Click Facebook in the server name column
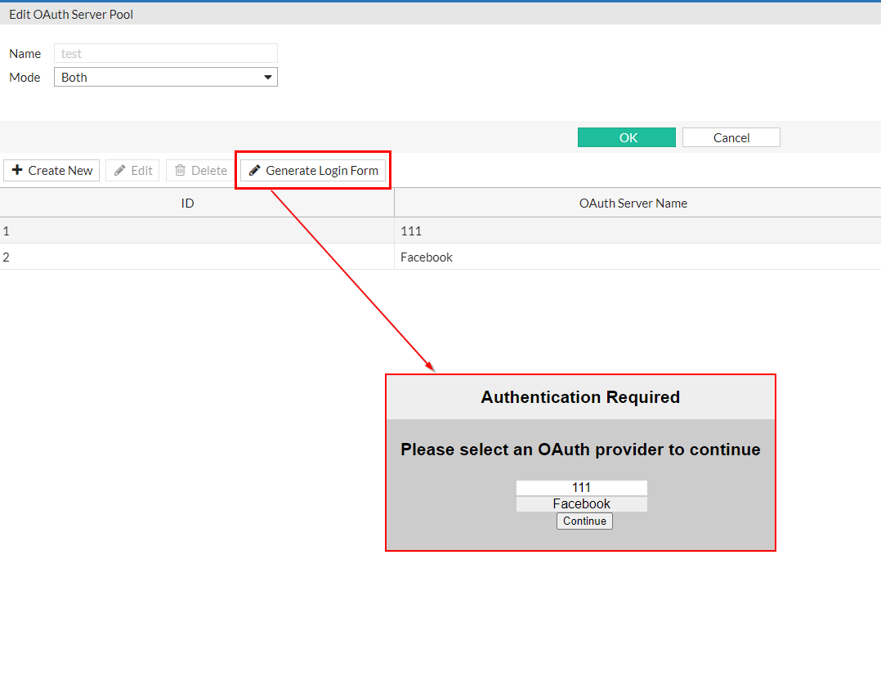 (x=427, y=257)
